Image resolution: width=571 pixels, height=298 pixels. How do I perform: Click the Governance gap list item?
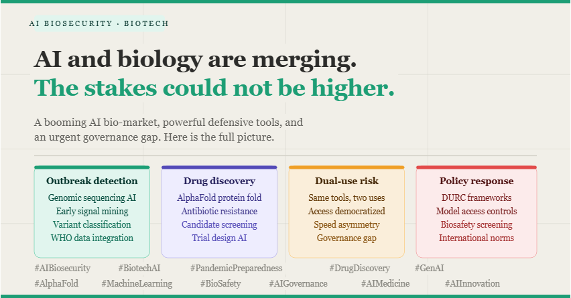pyautogui.click(x=346, y=238)
